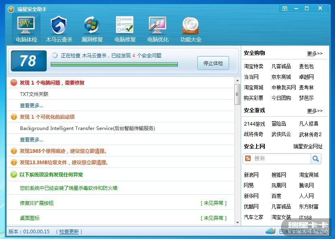Open the 凤凰网 site link
Screen dimensions: 335x239
pyautogui.click(x=279, y=185)
